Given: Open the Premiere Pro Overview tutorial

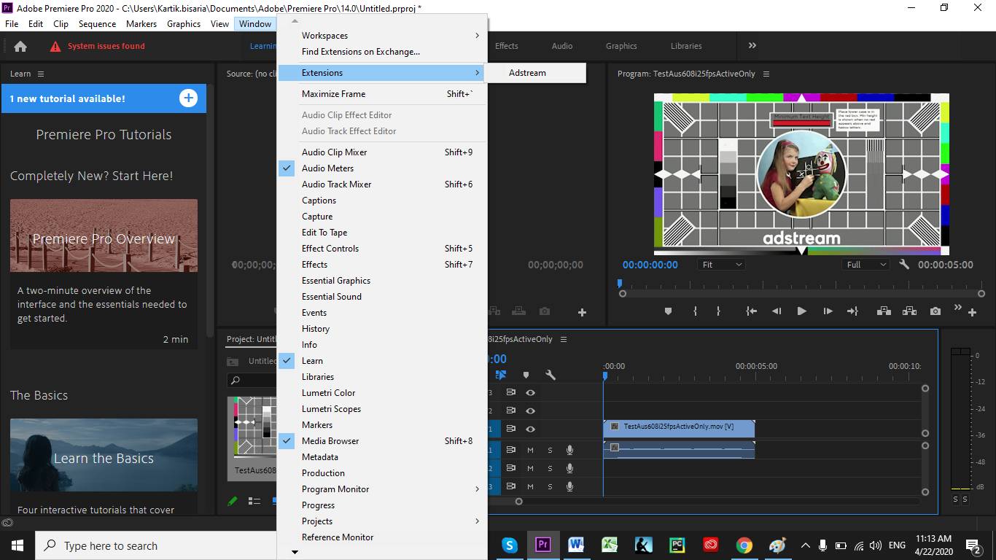Looking at the screenshot, I should (104, 274).
